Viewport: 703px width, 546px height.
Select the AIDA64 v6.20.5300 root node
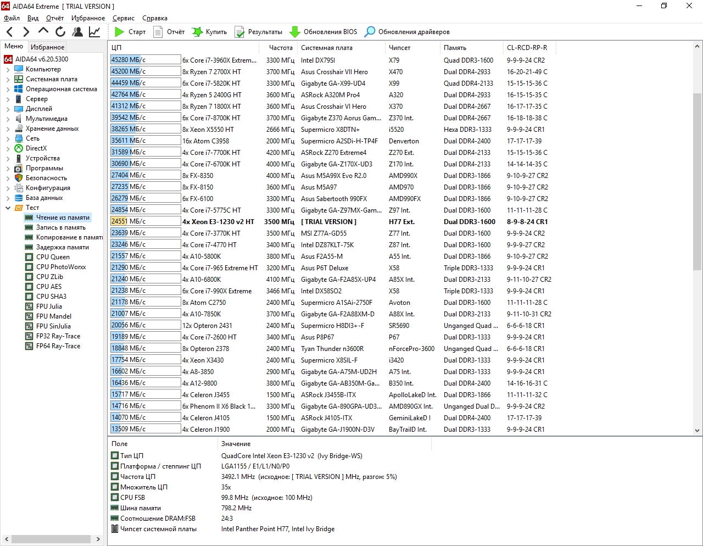coord(42,59)
